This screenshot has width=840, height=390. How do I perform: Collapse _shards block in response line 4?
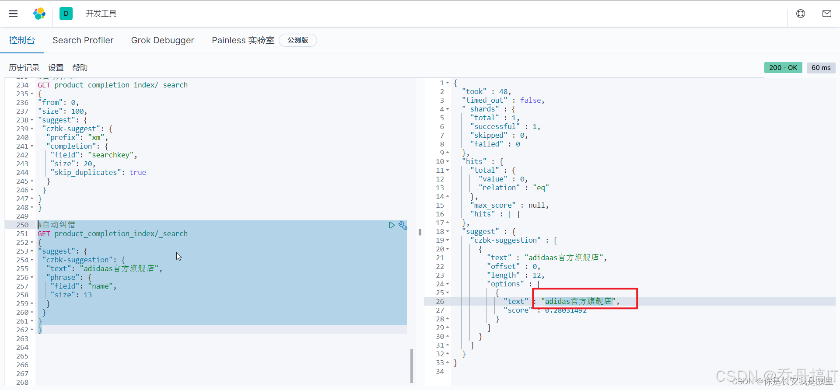coord(448,109)
